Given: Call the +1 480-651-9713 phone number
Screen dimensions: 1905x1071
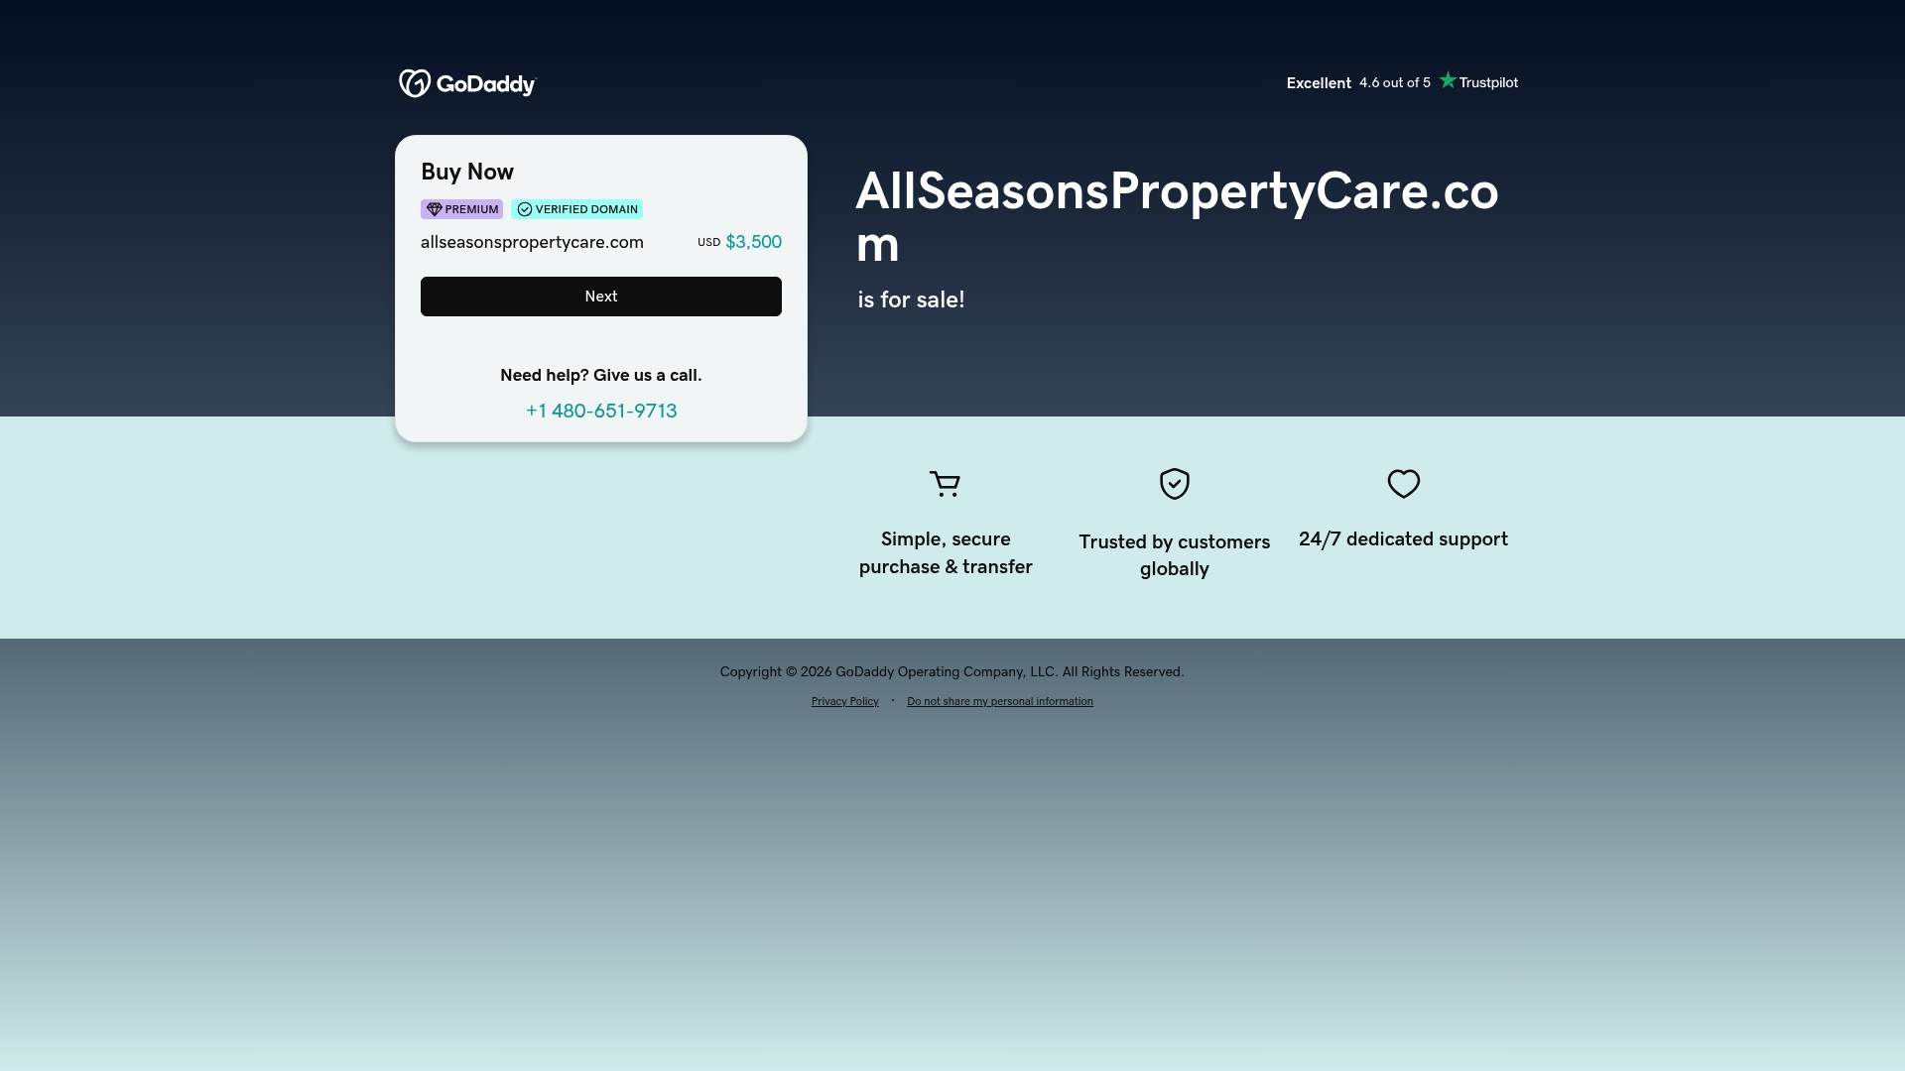Looking at the screenshot, I should click(600, 411).
